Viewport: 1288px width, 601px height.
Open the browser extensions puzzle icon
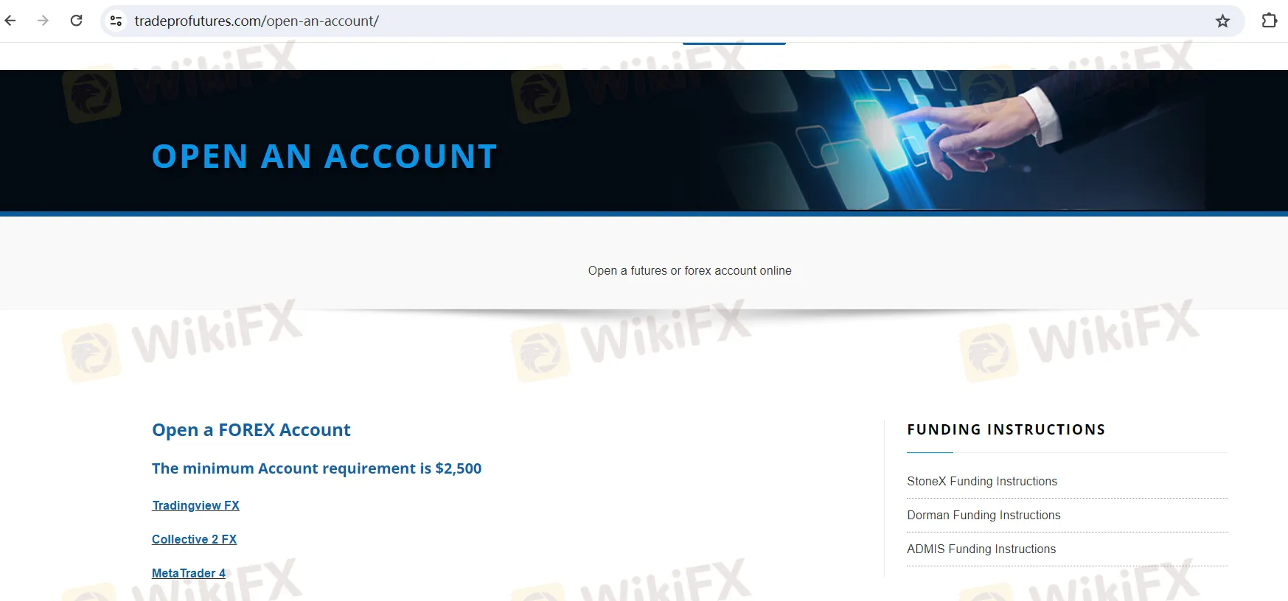pyautogui.click(x=1269, y=21)
